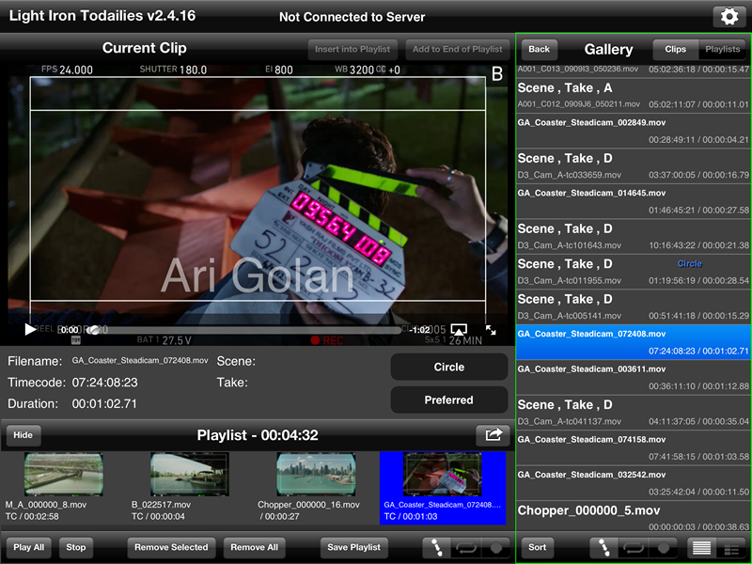Click Remove All
Image resolution: width=752 pixels, height=564 pixels.
254,547
